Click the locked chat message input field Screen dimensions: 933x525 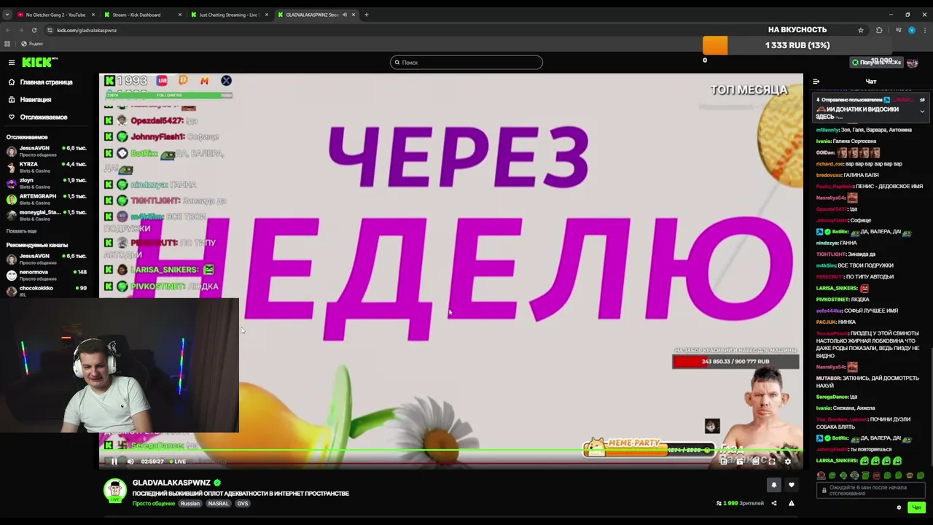[x=871, y=491]
